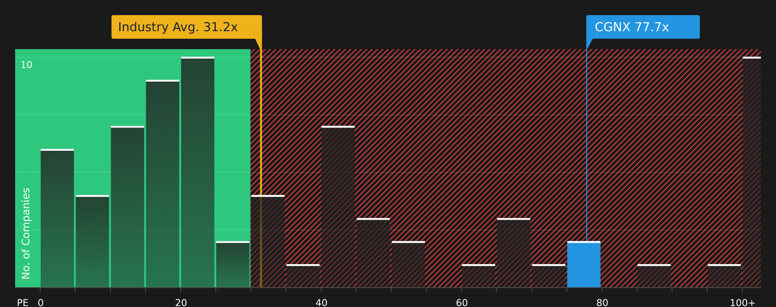Click the short histogram bar for PE 70-75
The image size is (776, 307).
point(549,276)
